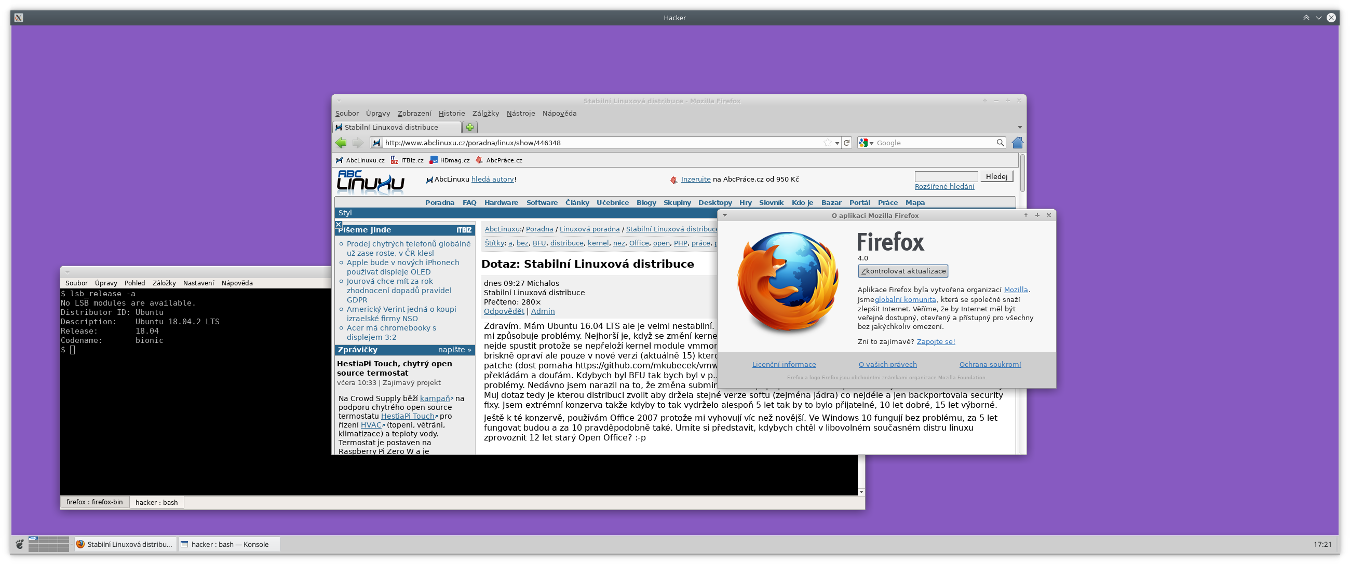Follow the Zapojte se! link

[x=936, y=342]
